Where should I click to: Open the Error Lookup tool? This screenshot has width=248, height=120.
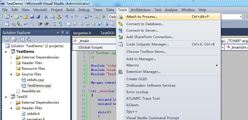pyautogui.click(x=168, y=92)
